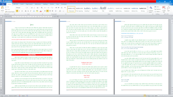The image size is (173, 97).
Task: Click the Decrease Indent icon
Action: click(56, 8)
